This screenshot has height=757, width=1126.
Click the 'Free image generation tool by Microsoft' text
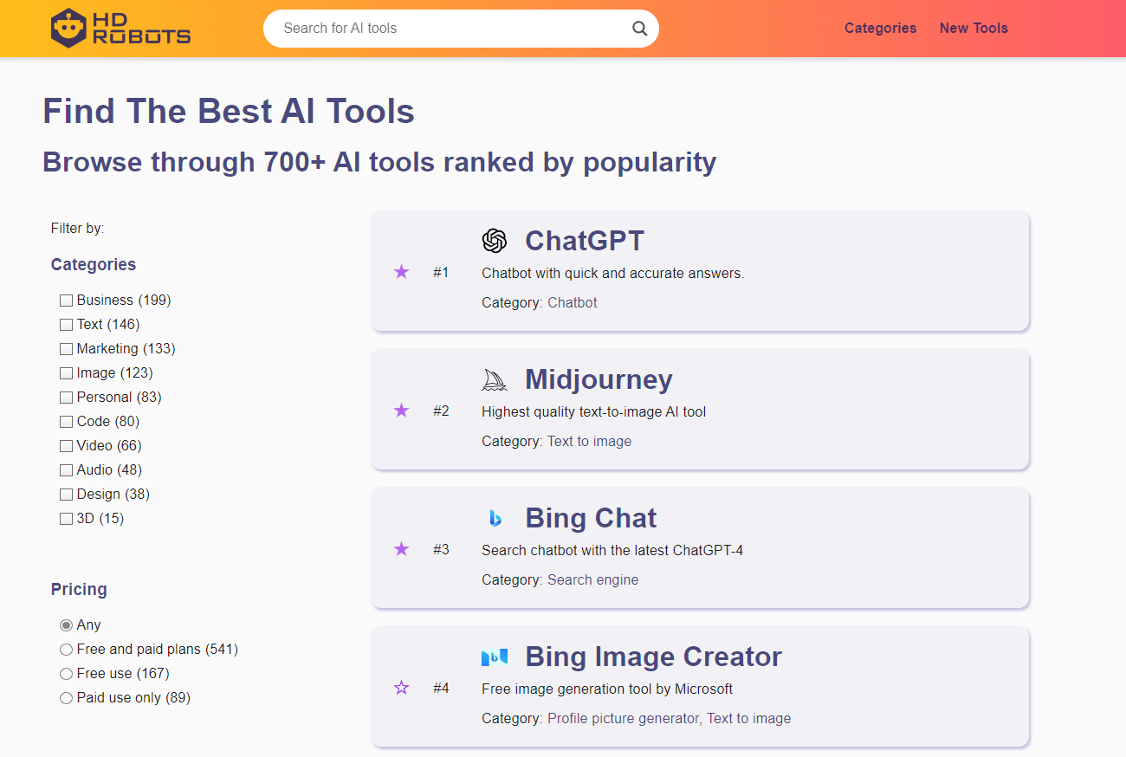(x=607, y=689)
